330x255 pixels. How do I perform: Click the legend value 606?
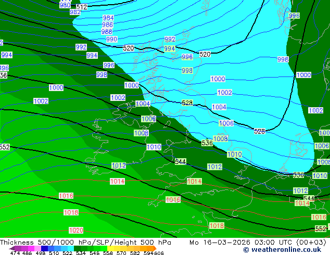click(159, 253)
